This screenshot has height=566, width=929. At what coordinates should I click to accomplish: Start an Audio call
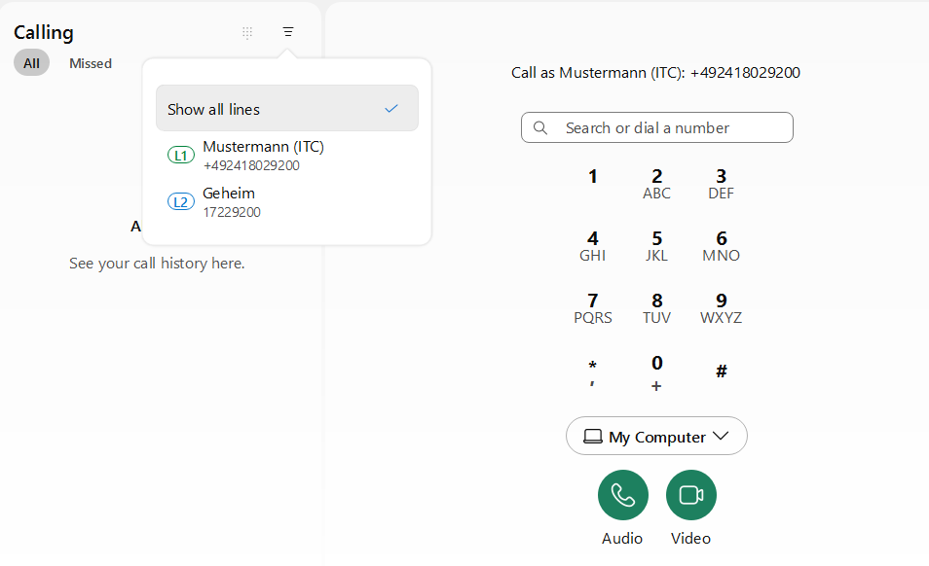(x=622, y=495)
